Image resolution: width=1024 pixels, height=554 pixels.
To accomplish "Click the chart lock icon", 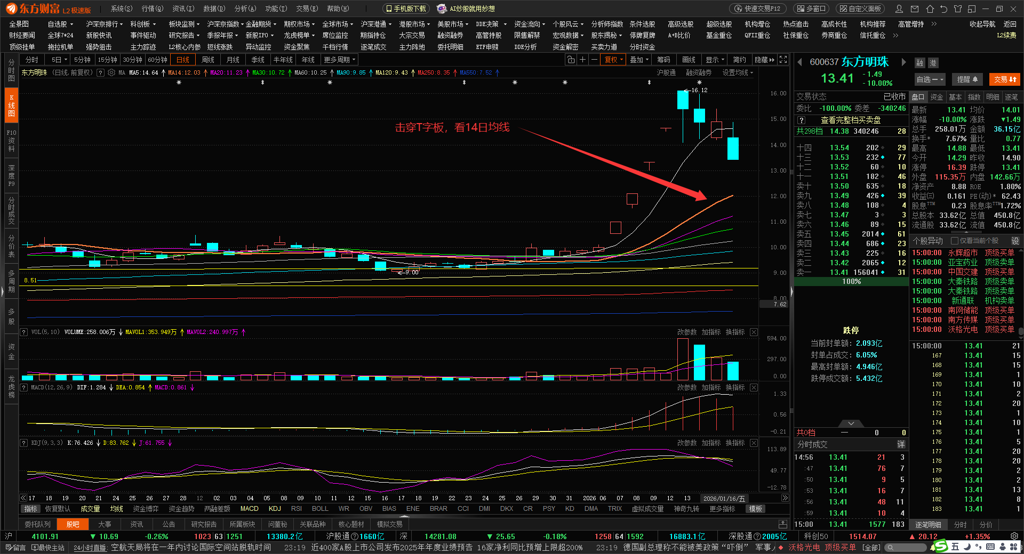I will click(x=571, y=60).
